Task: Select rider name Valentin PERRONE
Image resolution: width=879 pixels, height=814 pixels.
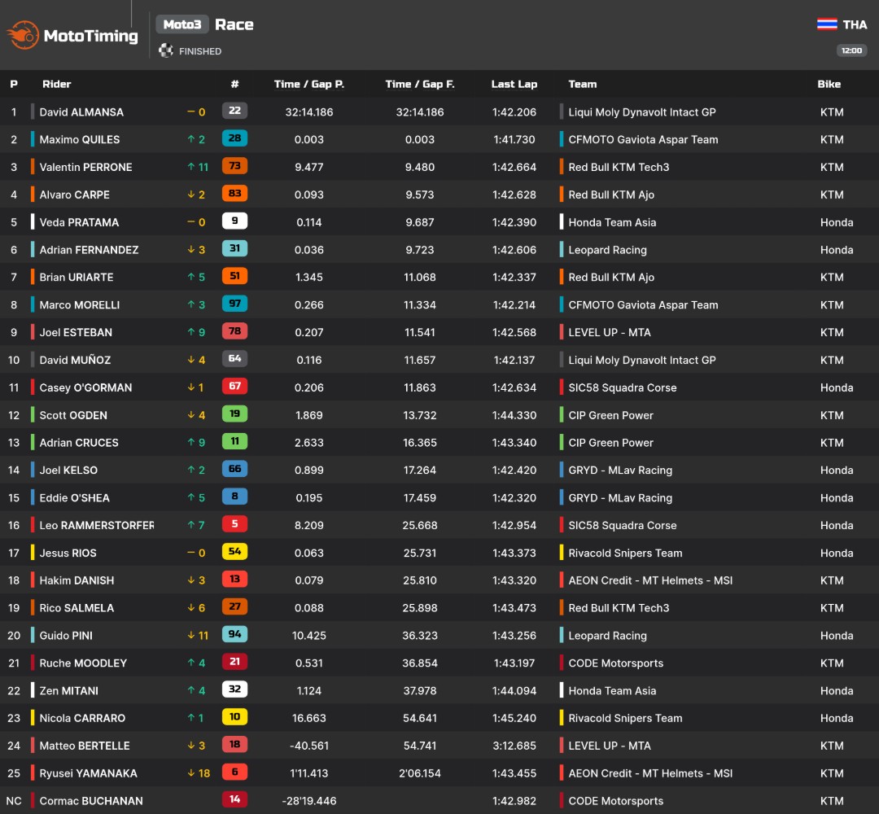Action: click(x=85, y=167)
